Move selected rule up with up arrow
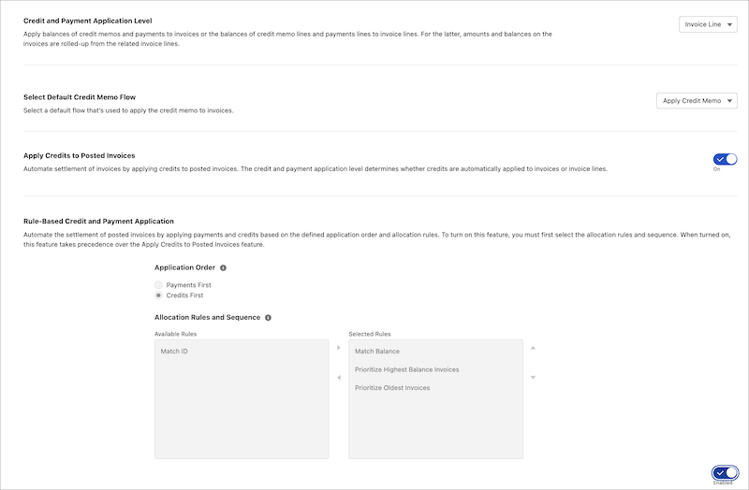The height and width of the screenshot is (490, 749). (533, 348)
